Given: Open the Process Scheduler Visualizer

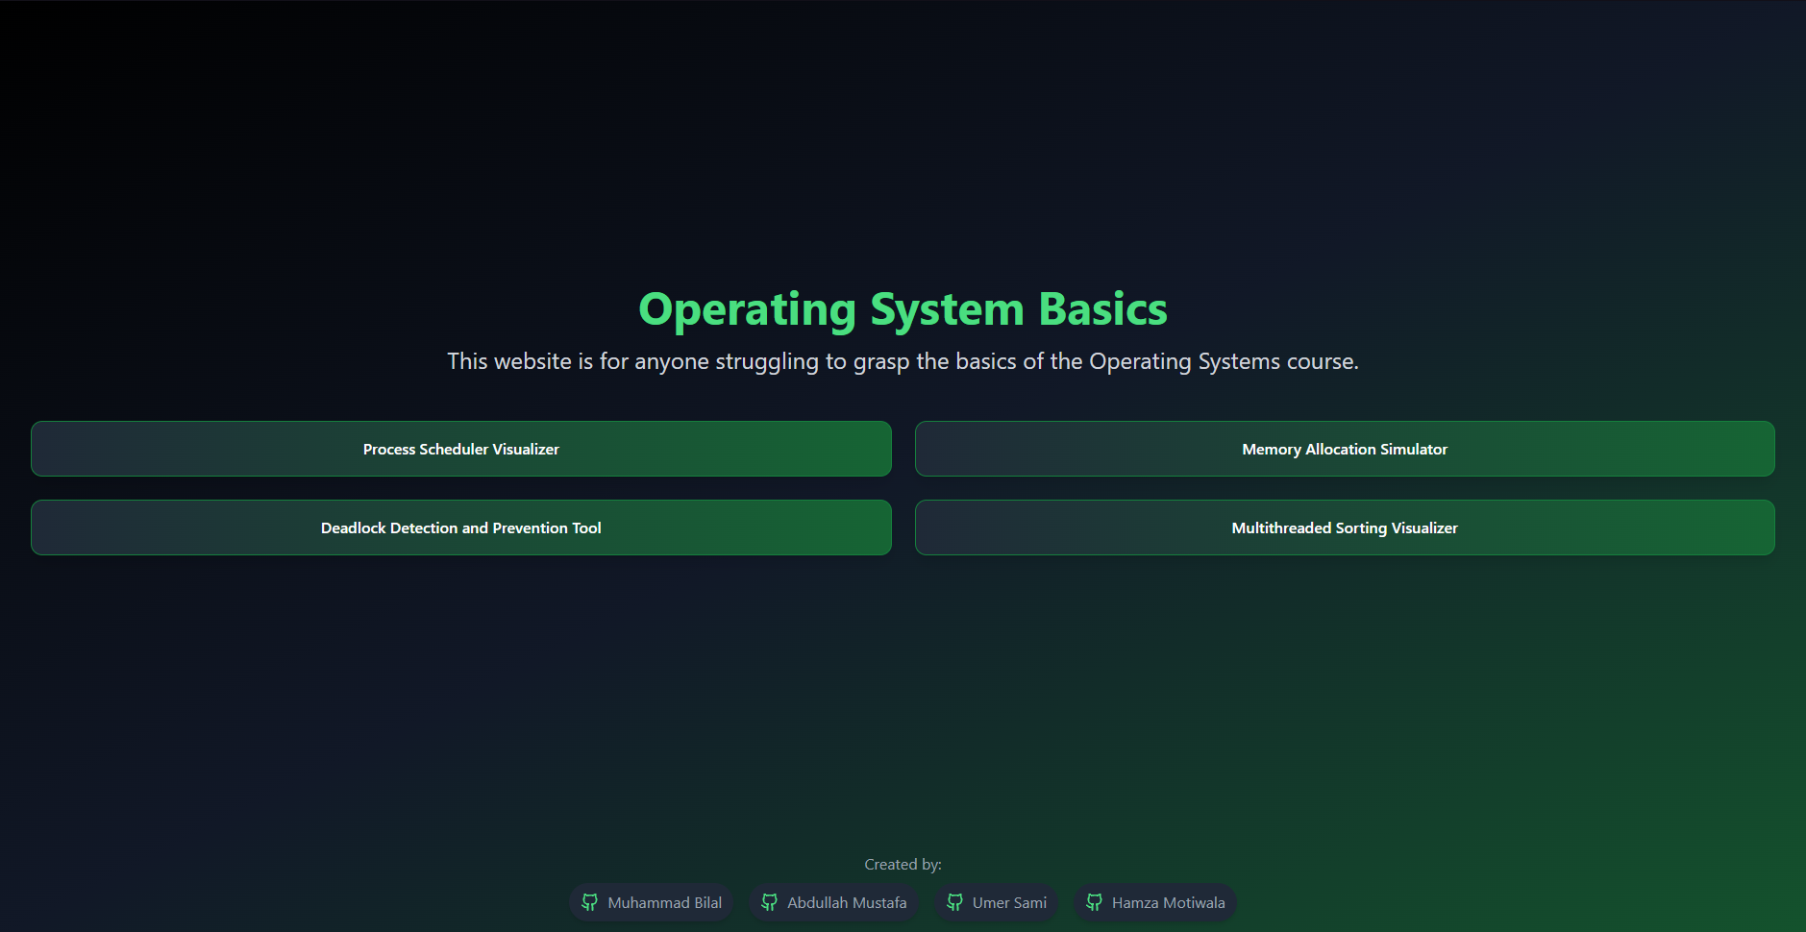Looking at the screenshot, I should pos(460,449).
